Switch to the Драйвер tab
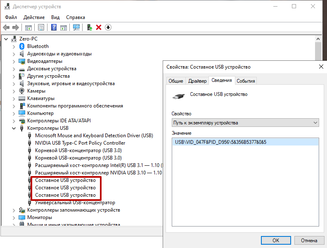The height and width of the screenshot is (248, 327). [x=197, y=81]
